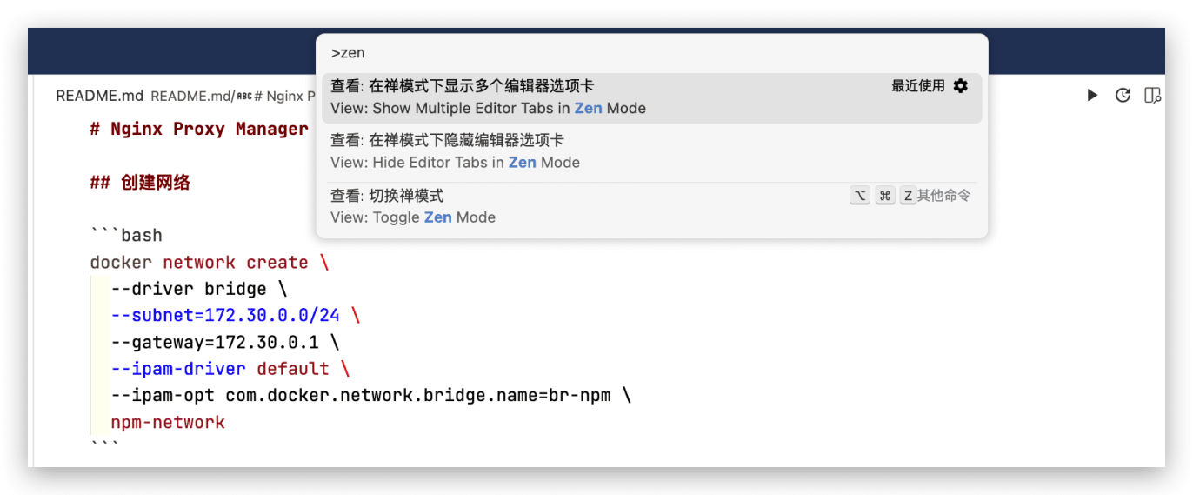Open the history clock icon in editor toolbar
This screenshot has height=495, width=1193.
coord(1123,96)
